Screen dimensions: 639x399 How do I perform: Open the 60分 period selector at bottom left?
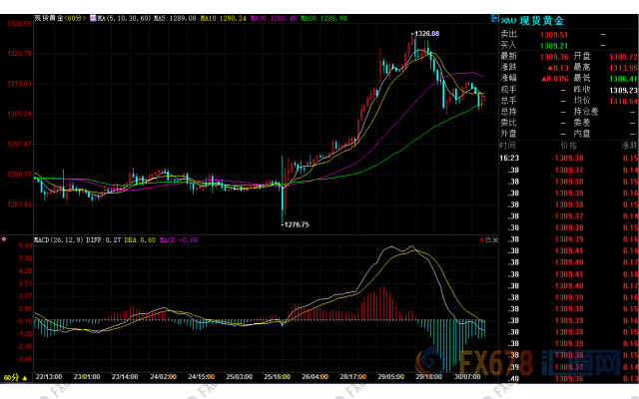pos(12,378)
